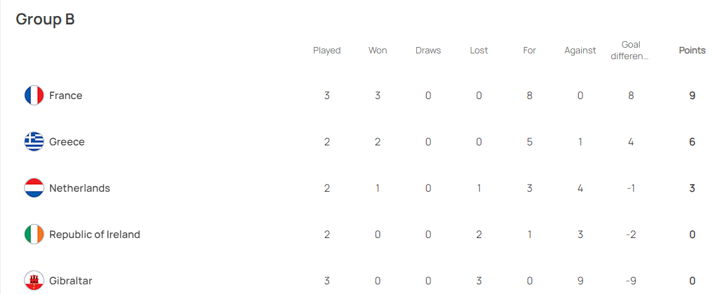Click the Republic of Ireland flag icon

click(34, 234)
